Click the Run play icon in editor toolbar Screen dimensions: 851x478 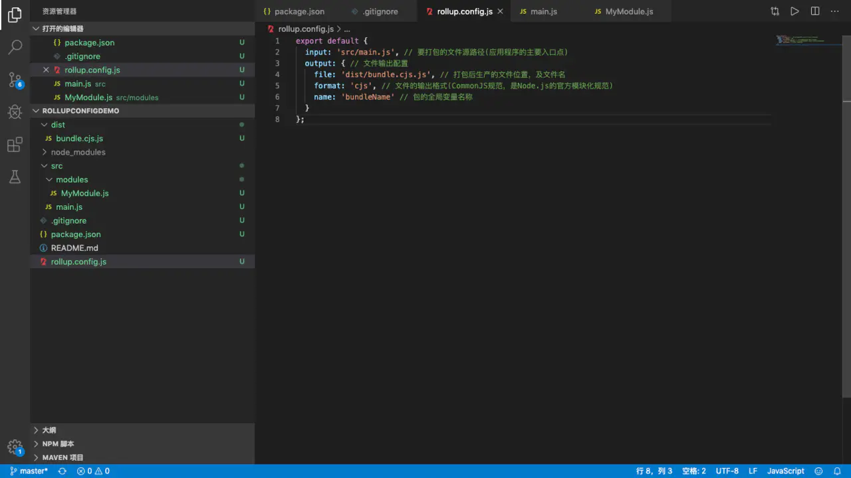coord(794,11)
